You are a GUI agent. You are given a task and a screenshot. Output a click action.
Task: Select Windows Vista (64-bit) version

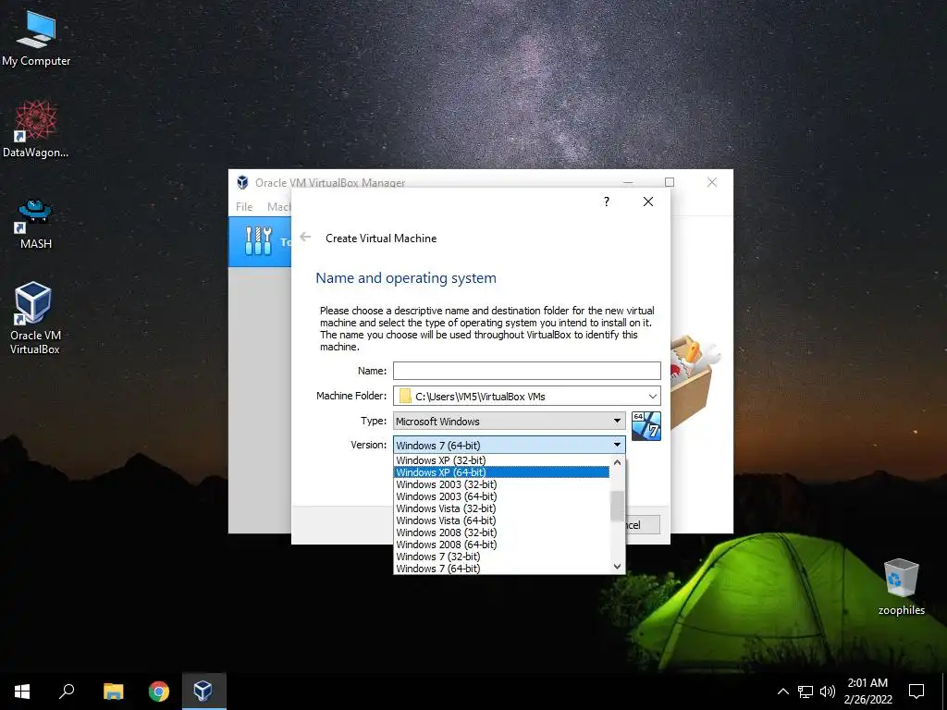(501, 520)
